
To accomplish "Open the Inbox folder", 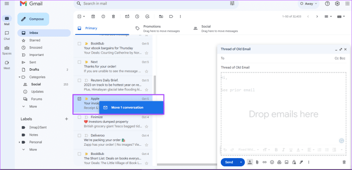I will click(x=44, y=33).
